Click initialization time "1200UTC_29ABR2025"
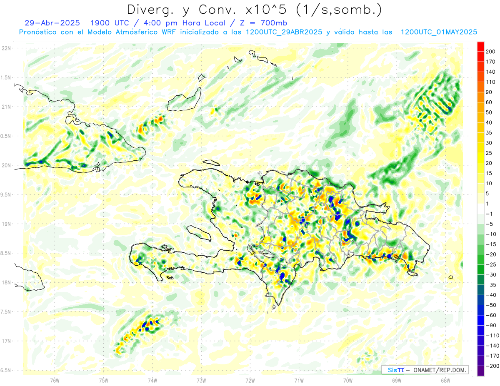The width and height of the screenshot is (500, 386). click(284, 32)
